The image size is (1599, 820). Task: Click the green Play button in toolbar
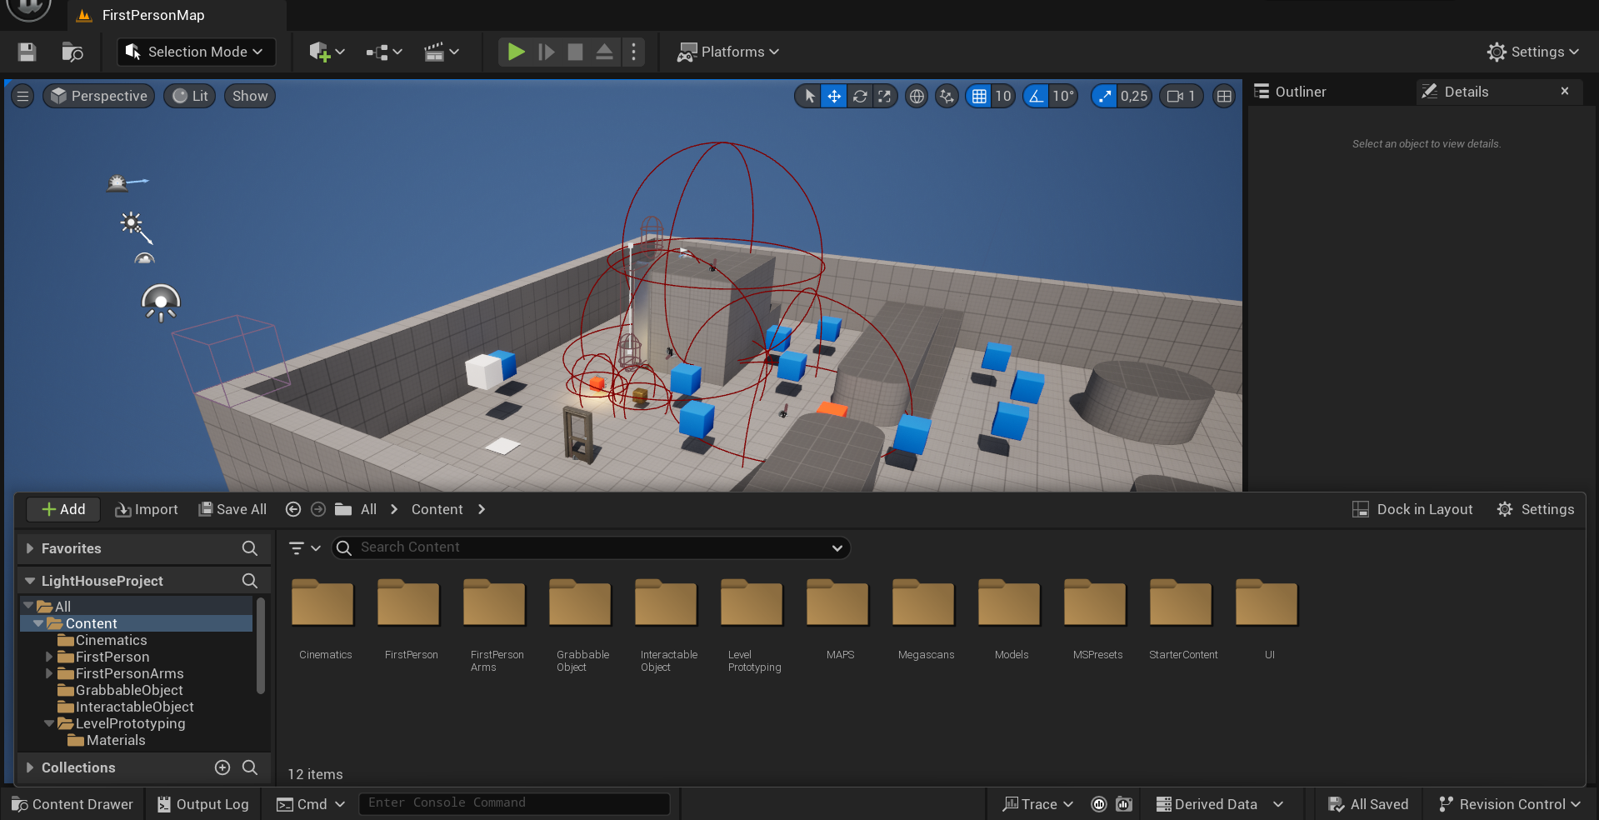tap(516, 52)
